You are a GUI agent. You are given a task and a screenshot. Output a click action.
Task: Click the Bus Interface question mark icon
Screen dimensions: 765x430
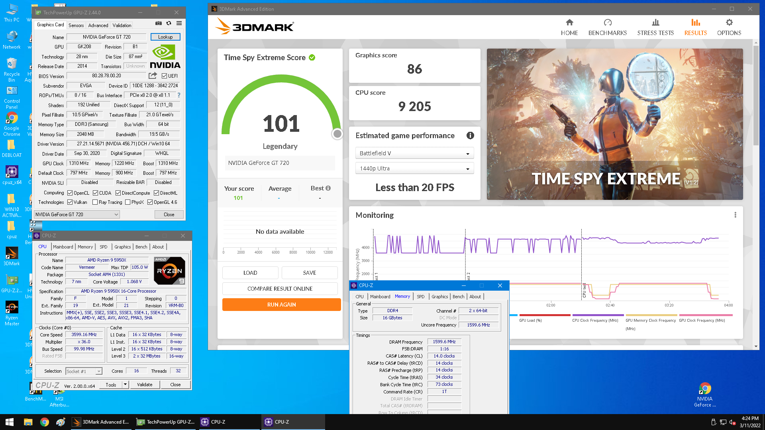[x=179, y=95]
